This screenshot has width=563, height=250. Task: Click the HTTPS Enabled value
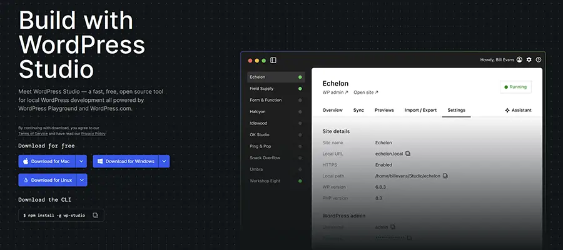click(x=383, y=165)
